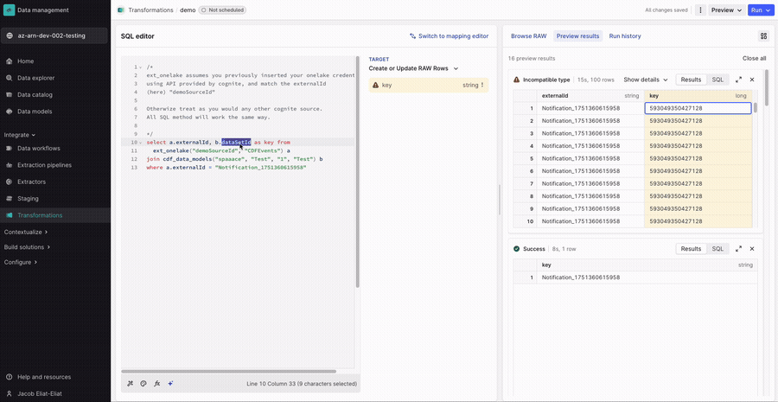Click the key string target field
Image resolution: width=778 pixels, height=402 pixels.
429,86
